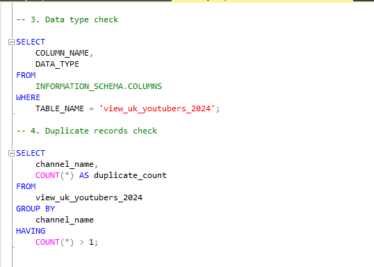Click COUNT(*) > 1 in HAVING clause
This screenshot has width=374, height=267.
[x=65, y=242]
